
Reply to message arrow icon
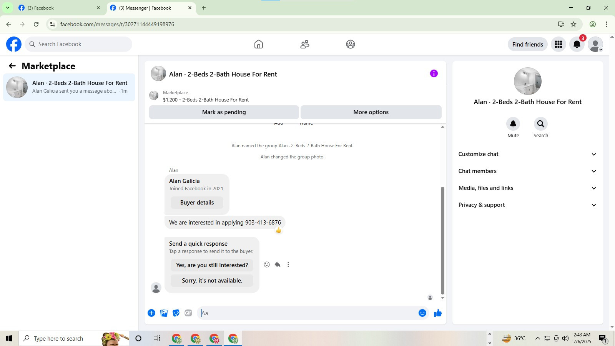pos(278,264)
